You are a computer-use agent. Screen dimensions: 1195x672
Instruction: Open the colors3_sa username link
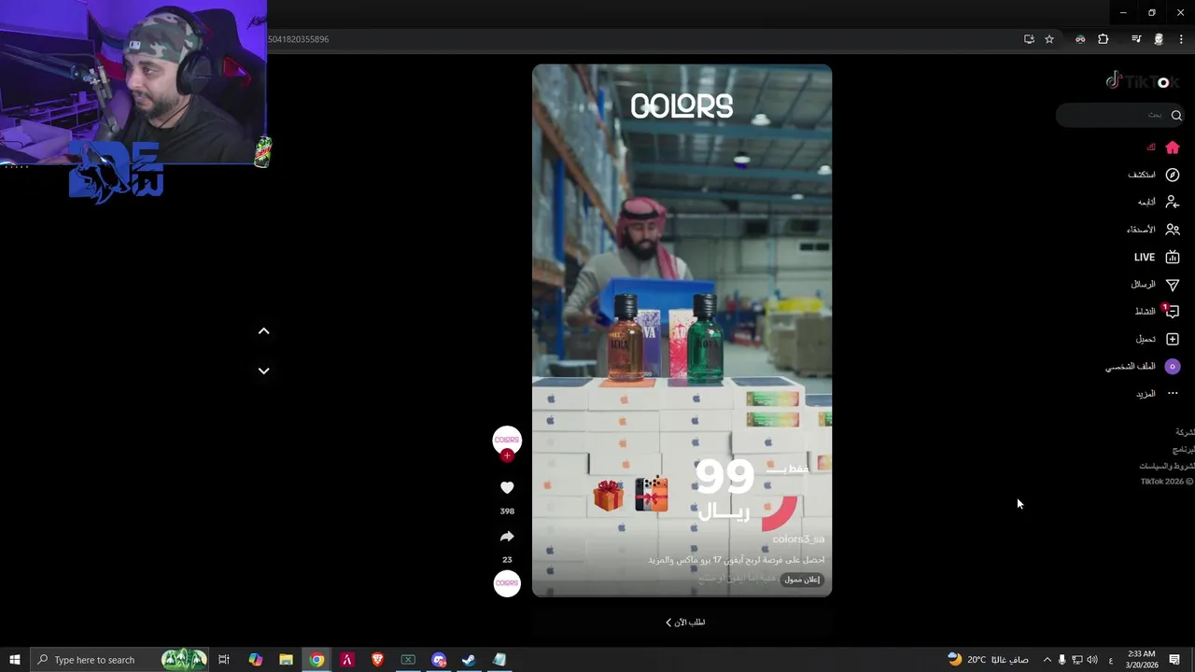[x=798, y=539]
